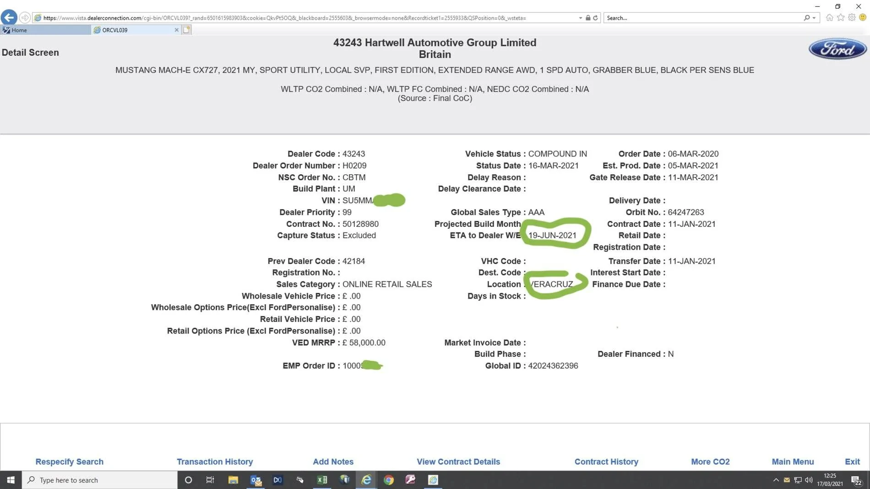Open the globe-shield taskbar app icon
870x489 pixels.
(x=344, y=480)
